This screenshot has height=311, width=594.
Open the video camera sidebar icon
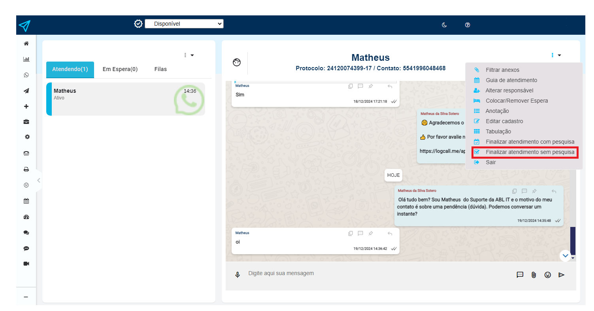pos(26,264)
